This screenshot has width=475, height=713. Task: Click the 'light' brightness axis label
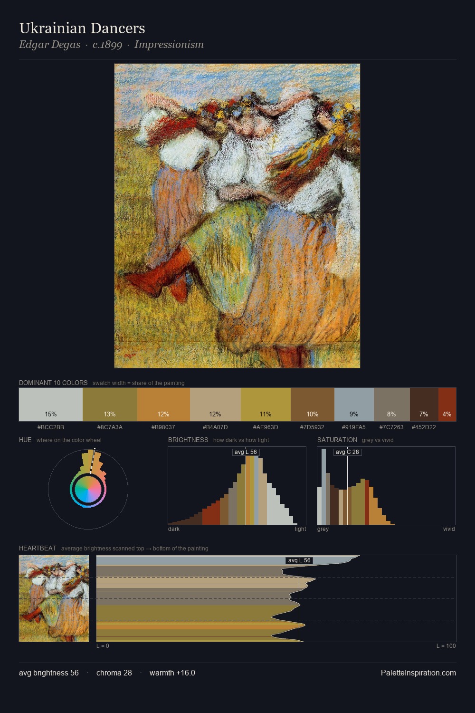(300, 529)
